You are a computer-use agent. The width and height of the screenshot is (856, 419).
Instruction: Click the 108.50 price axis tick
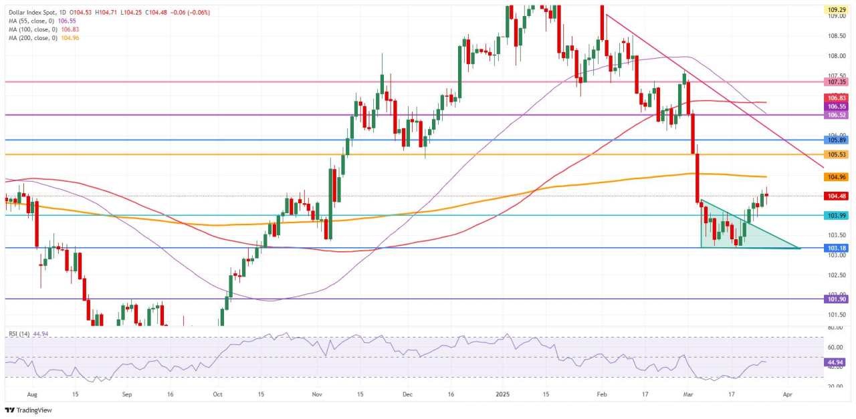[837, 36]
